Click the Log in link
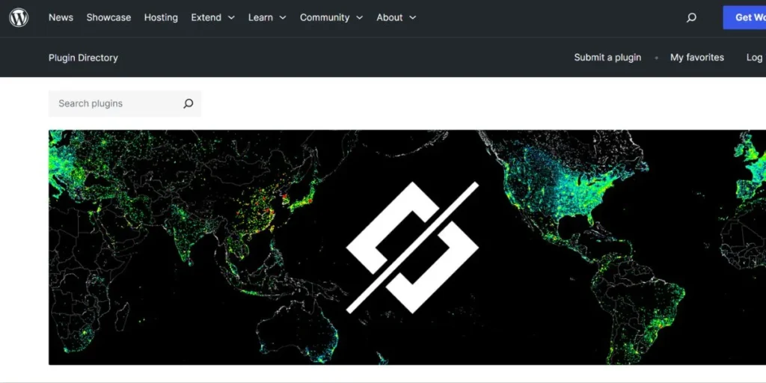Viewport: 766px width, 383px height. click(x=756, y=58)
